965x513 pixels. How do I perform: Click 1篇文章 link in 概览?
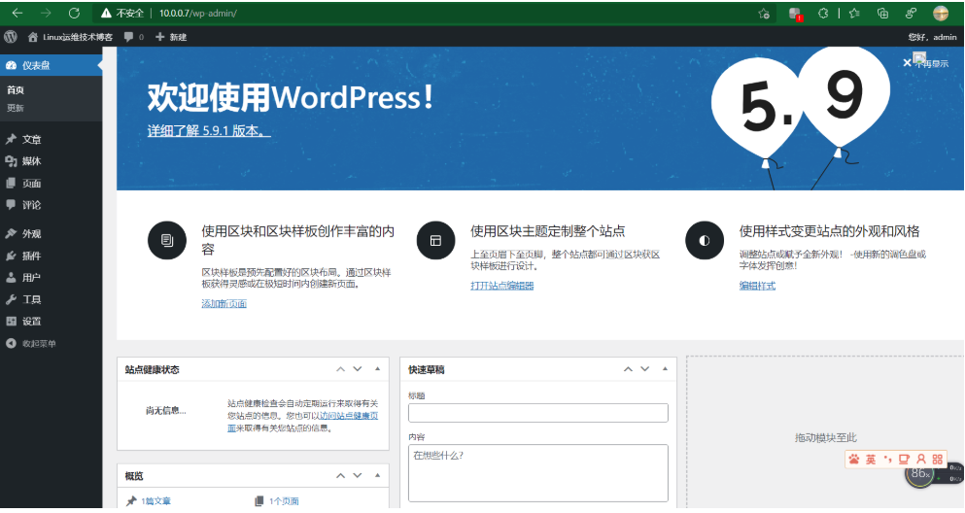155,501
